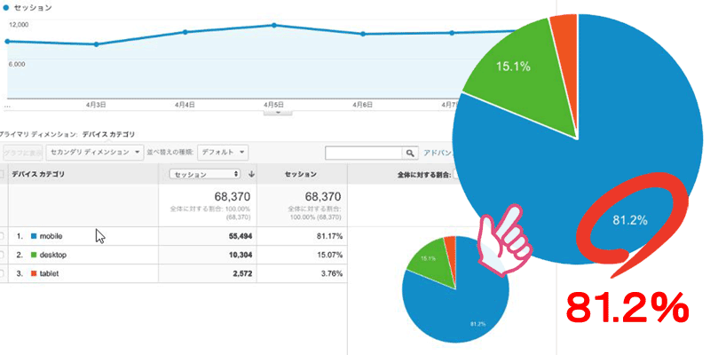Screen dimensions: 710x355
Task: Click the orange tablet color square
Action: tap(33, 274)
